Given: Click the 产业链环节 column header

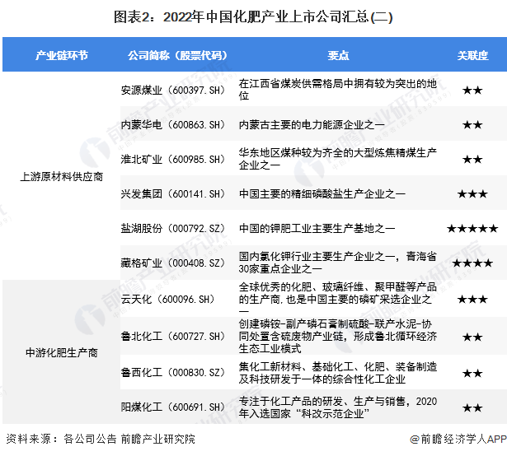Looking at the screenshot, I should pyautogui.click(x=60, y=55).
